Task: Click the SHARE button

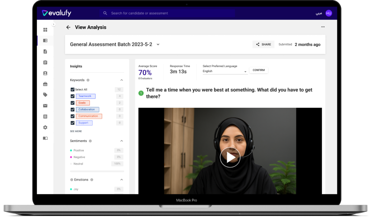Action: coord(263,45)
